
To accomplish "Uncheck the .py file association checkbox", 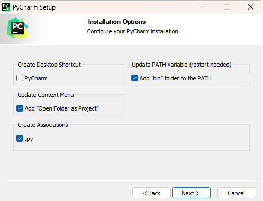I will coord(20,139).
